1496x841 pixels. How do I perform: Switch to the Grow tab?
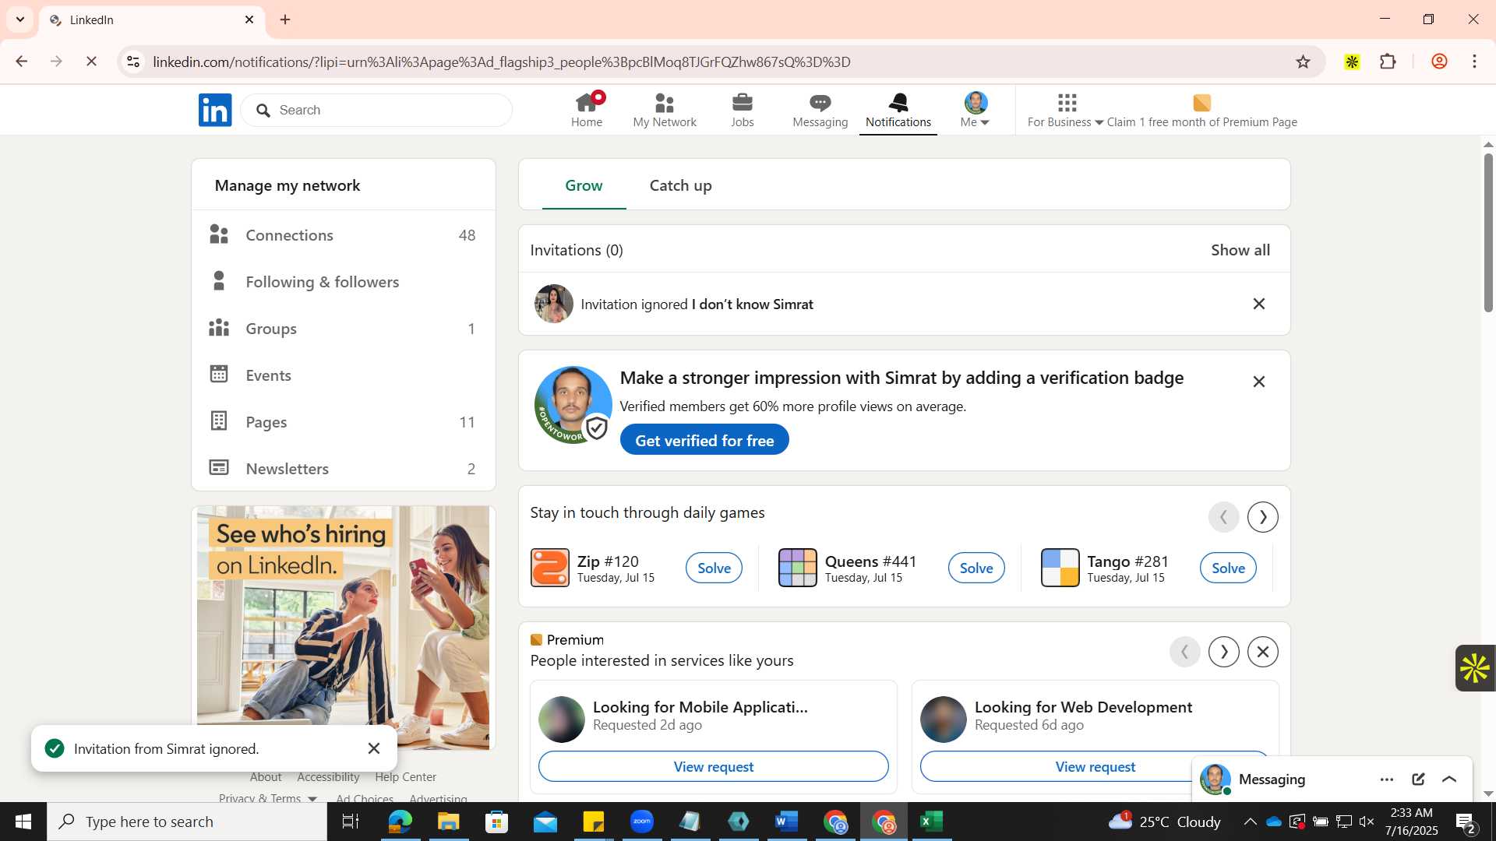(584, 185)
